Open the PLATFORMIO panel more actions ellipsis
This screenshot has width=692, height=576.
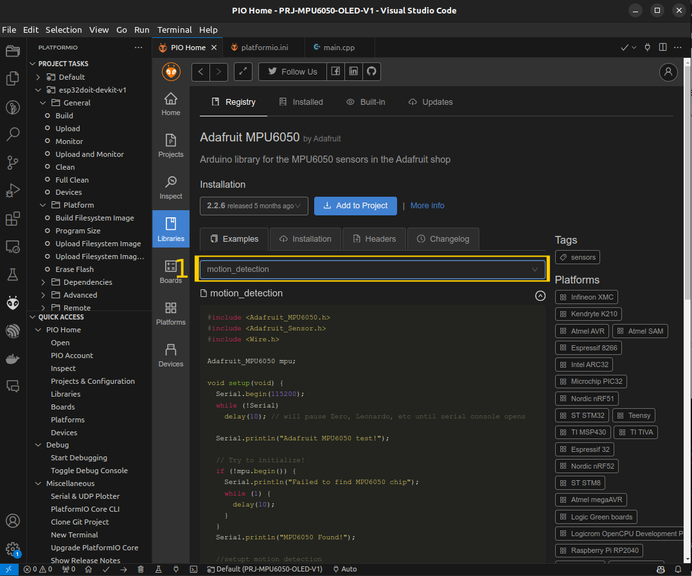click(139, 48)
